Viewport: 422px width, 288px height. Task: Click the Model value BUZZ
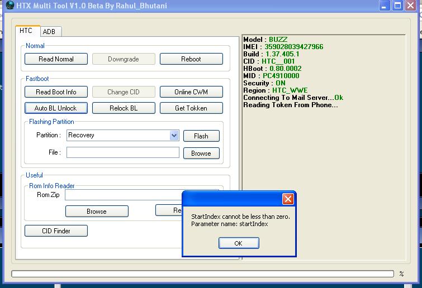pos(278,40)
